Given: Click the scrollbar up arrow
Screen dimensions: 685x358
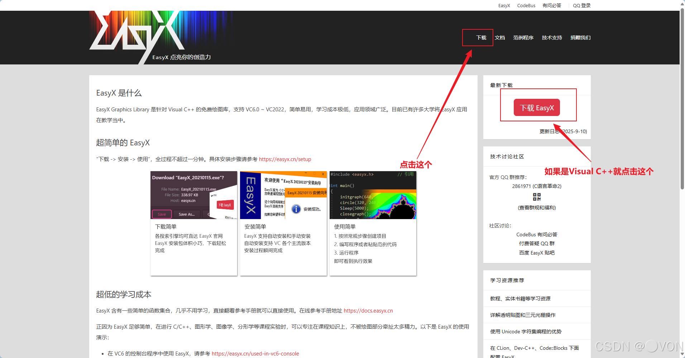Looking at the screenshot, I should click(x=682, y=4).
